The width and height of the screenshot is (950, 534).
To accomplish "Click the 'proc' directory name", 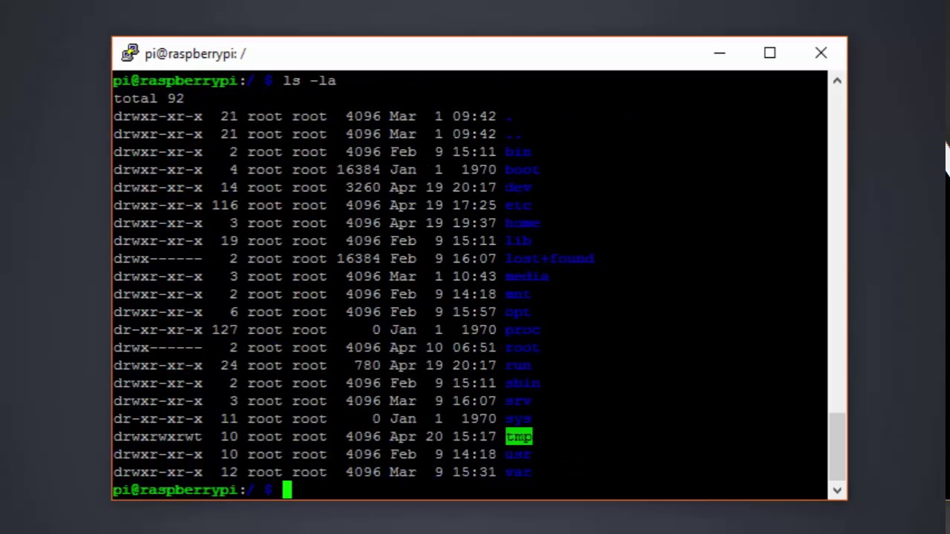I will [522, 329].
